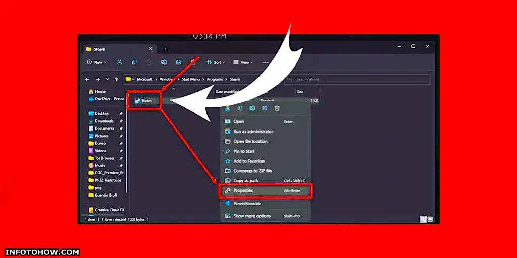The image size is (517, 258).
Task: Go up one folder level
Action: tap(116, 79)
